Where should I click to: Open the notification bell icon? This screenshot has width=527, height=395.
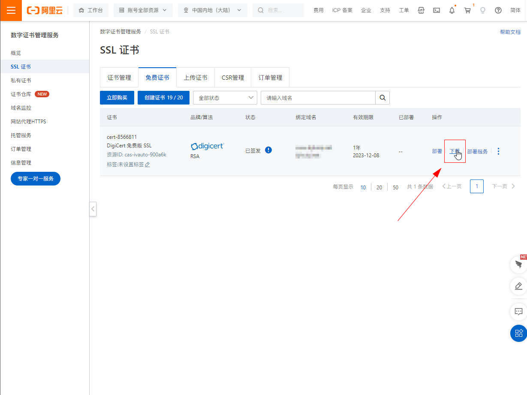452,10
